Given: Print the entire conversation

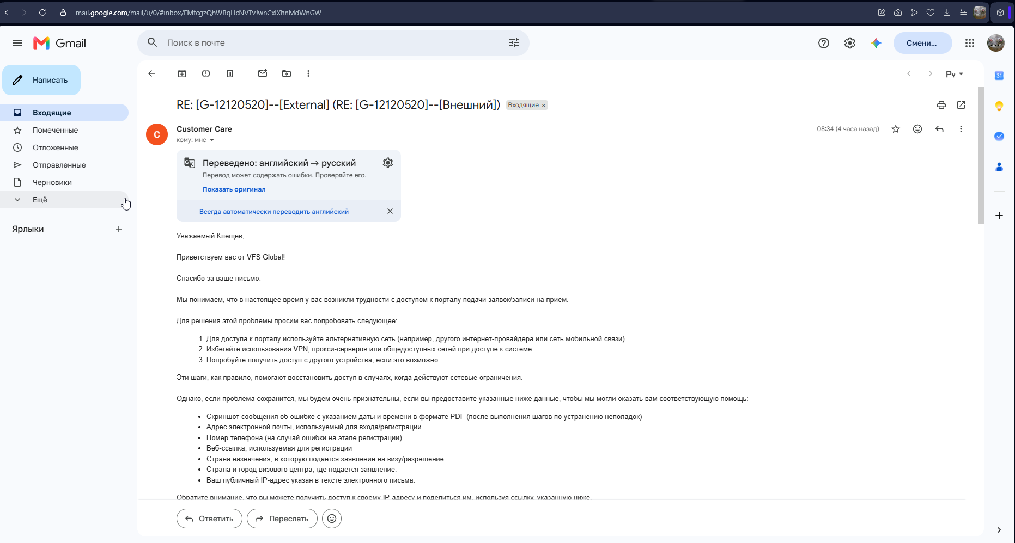Looking at the screenshot, I should click(941, 105).
